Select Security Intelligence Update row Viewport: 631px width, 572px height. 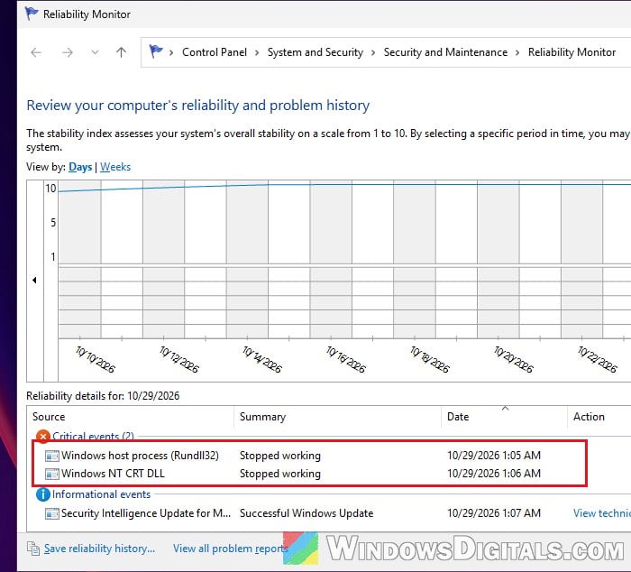pos(330,513)
